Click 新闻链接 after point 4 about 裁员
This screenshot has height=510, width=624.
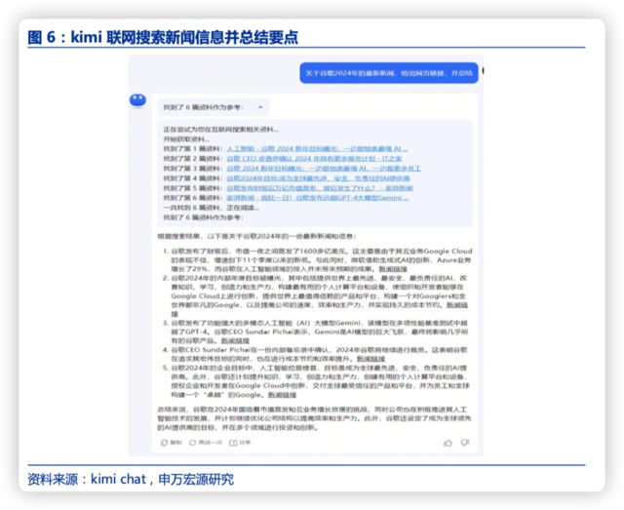[x=370, y=359]
